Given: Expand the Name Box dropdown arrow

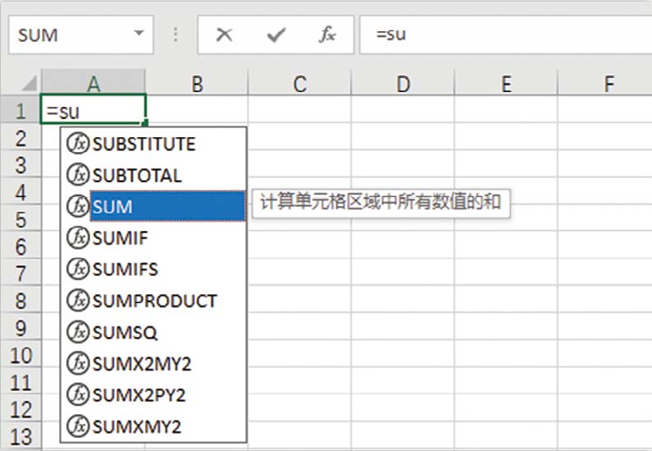Looking at the screenshot, I should (x=138, y=35).
